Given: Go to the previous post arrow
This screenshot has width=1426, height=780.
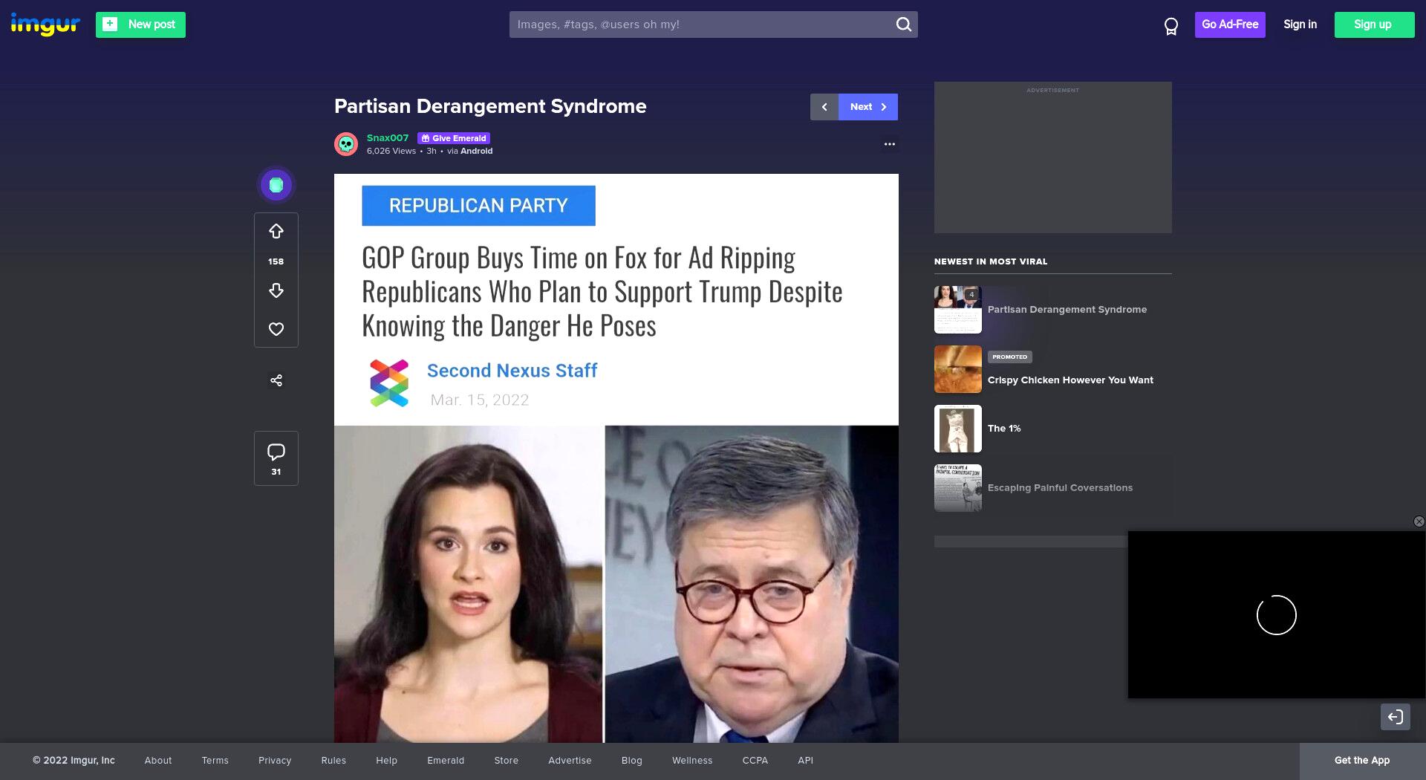Looking at the screenshot, I should (824, 107).
